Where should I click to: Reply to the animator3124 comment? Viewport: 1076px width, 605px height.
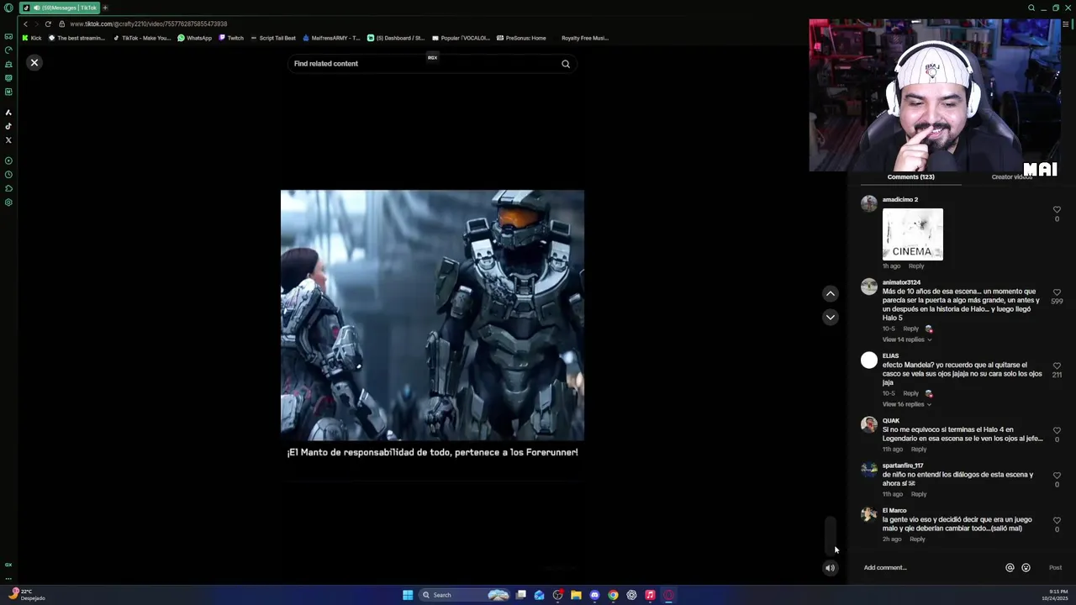click(910, 329)
